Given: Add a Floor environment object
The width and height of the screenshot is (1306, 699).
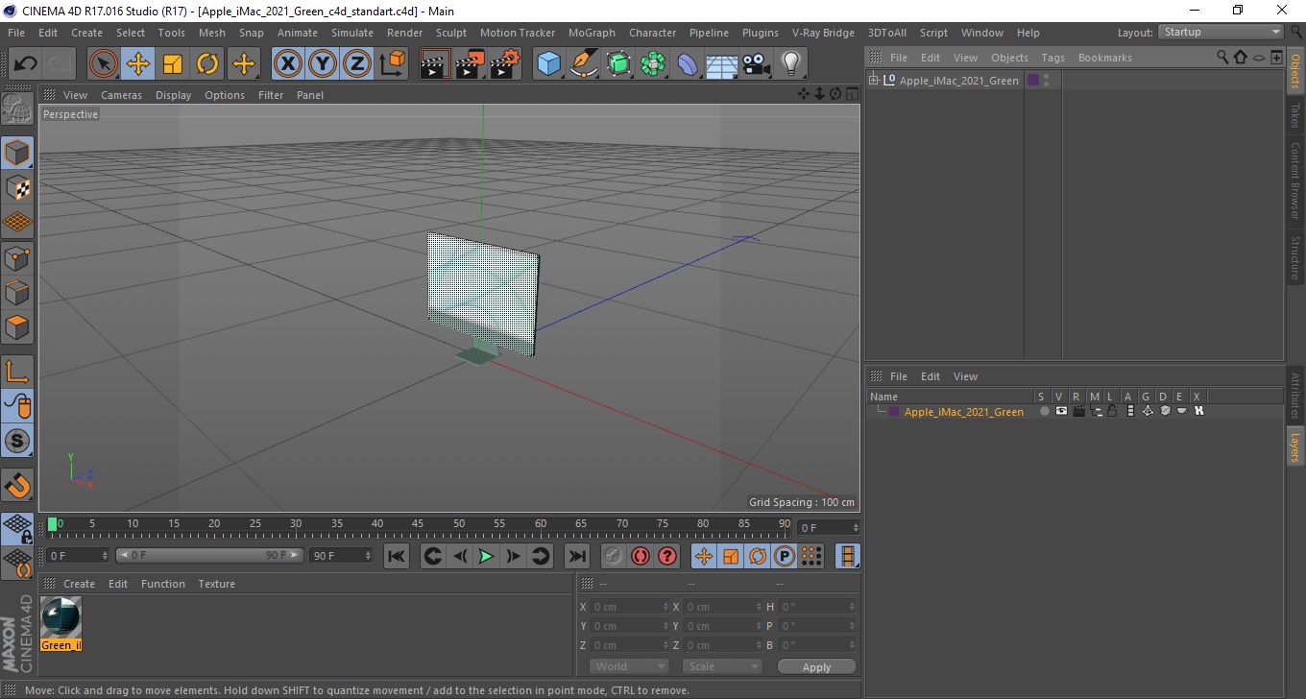Looking at the screenshot, I should [x=722, y=64].
